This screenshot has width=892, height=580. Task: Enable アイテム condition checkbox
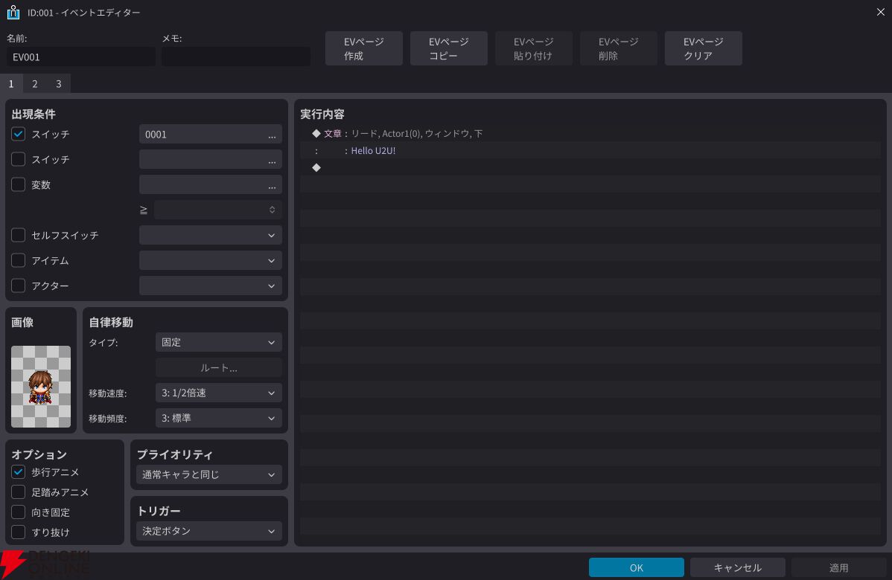18,260
